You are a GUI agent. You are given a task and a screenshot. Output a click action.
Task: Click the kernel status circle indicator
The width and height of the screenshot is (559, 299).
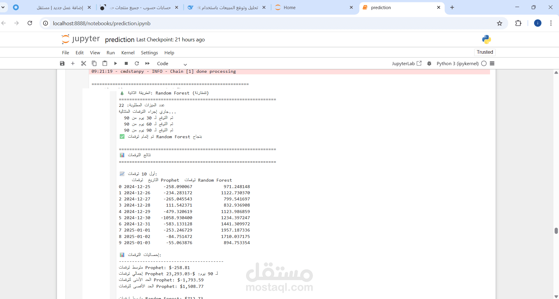(484, 63)
